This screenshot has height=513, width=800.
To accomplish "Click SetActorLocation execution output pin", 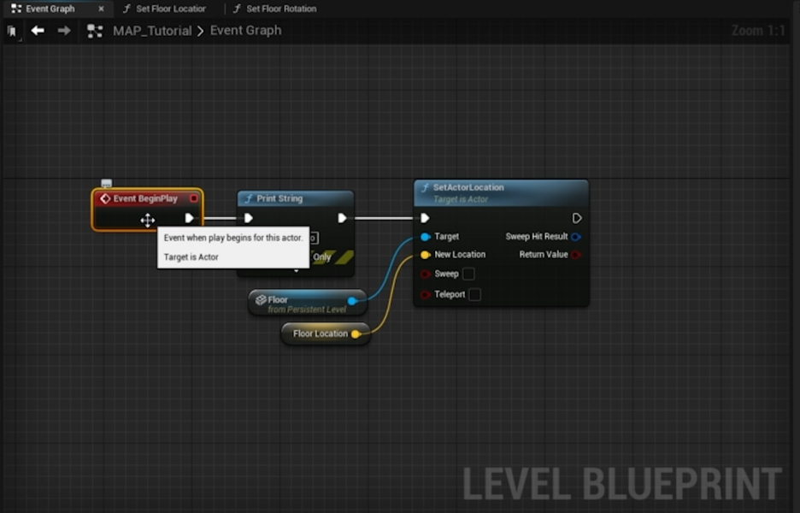I will [x=577, y=219].
